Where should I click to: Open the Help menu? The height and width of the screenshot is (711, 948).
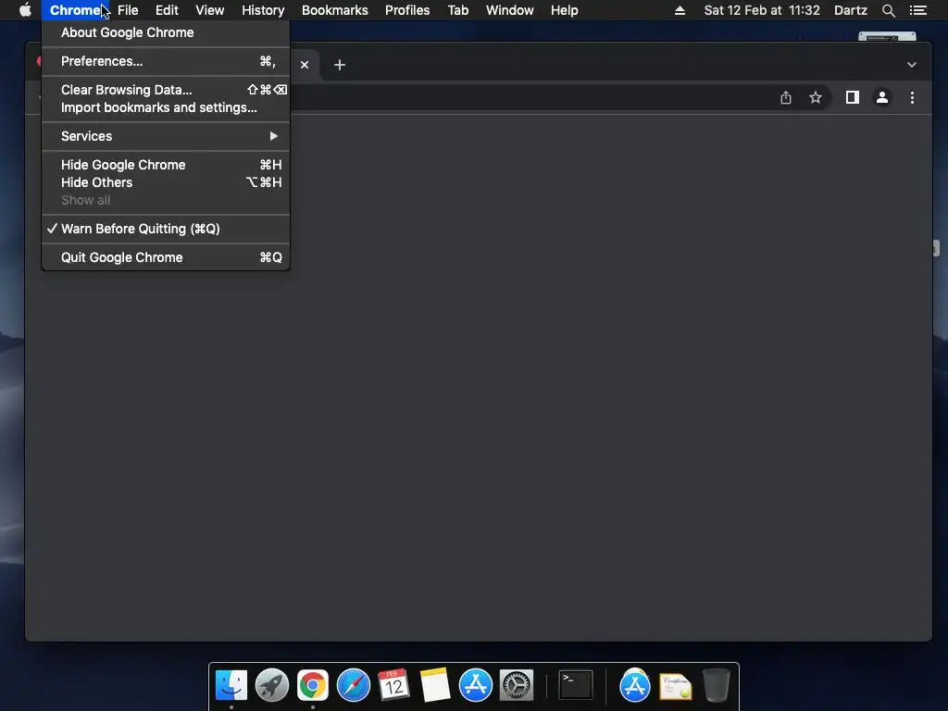coord(564,10)
